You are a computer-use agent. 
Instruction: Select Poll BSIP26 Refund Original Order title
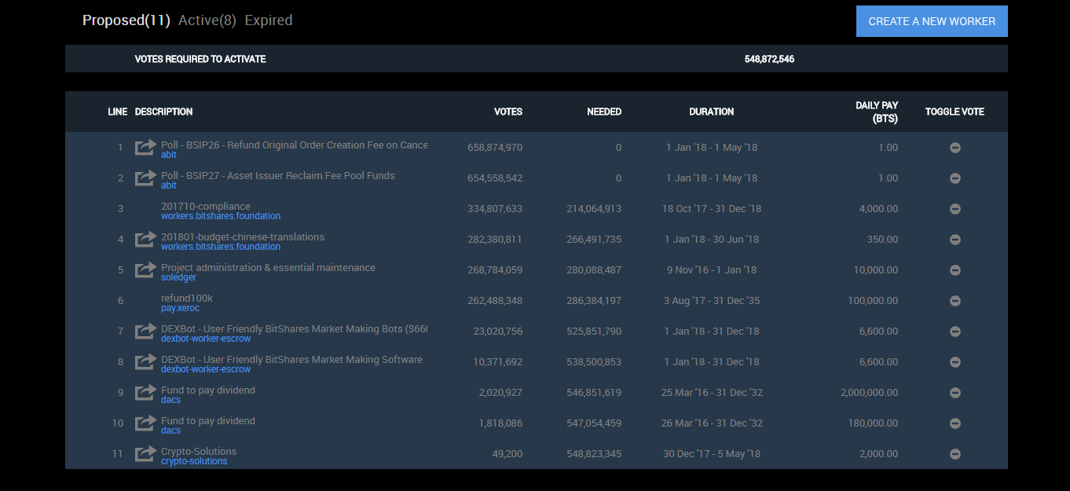(295, 145)
